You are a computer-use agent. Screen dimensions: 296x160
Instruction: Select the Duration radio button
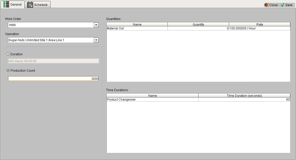pos(8,54)
